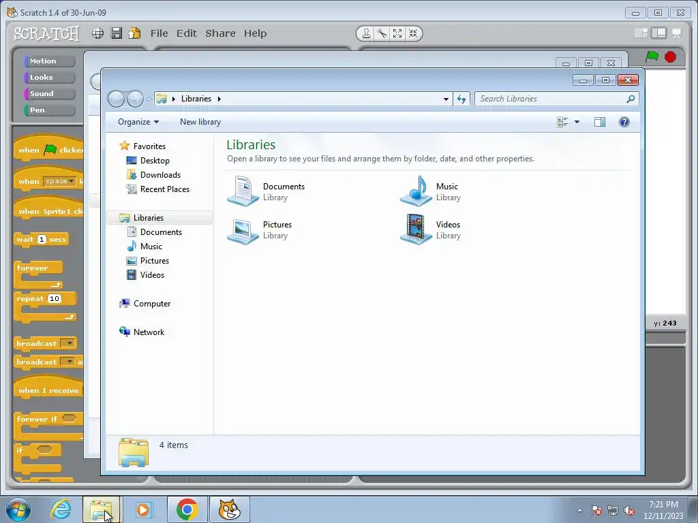The image size is (698, 523).
Task: Select Videos under Libraries in navigation pane
Action: pyautogui.click(x=152, y=275)
